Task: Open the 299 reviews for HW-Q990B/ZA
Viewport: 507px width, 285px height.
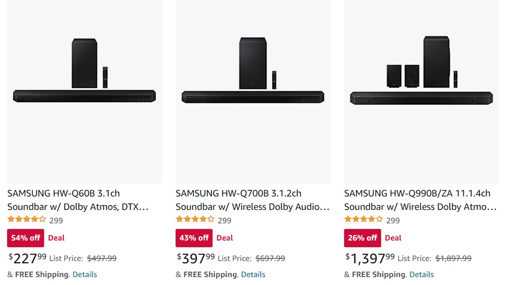Action: [393, 221]
